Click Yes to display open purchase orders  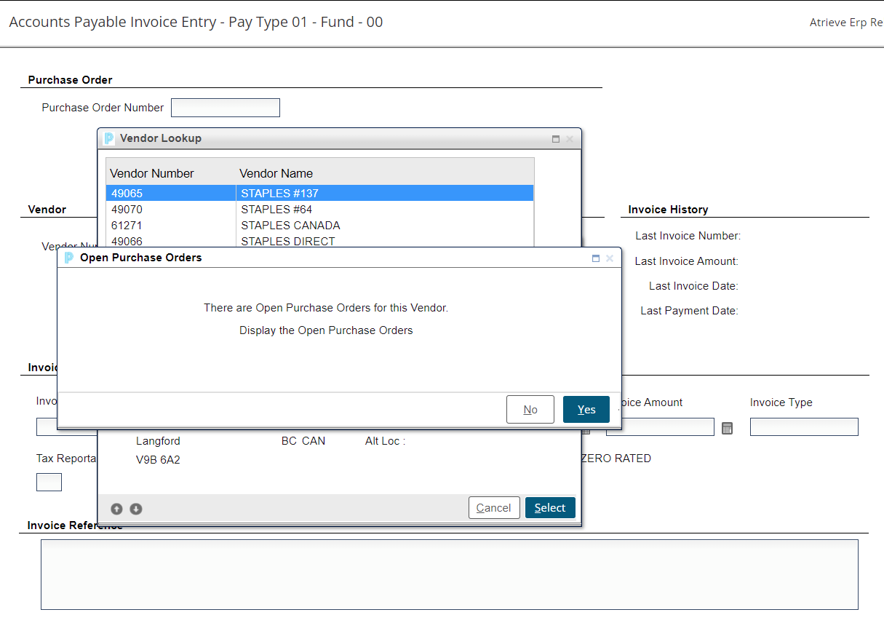point(586,410)
